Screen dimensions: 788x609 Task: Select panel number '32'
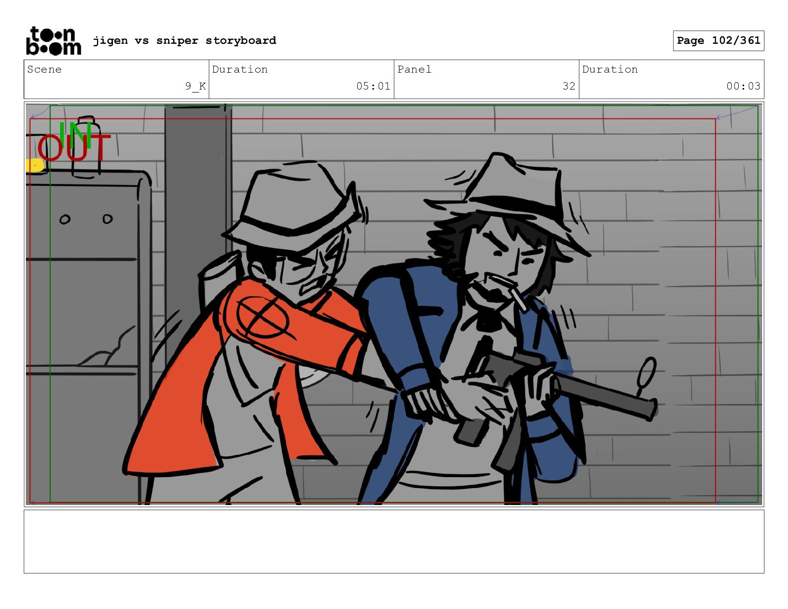click(x=569, y=86)
